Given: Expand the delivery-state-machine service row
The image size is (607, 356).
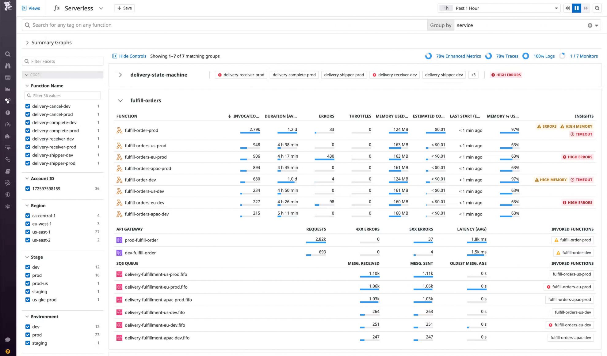Looking at the screenshot, I should 120,75.
